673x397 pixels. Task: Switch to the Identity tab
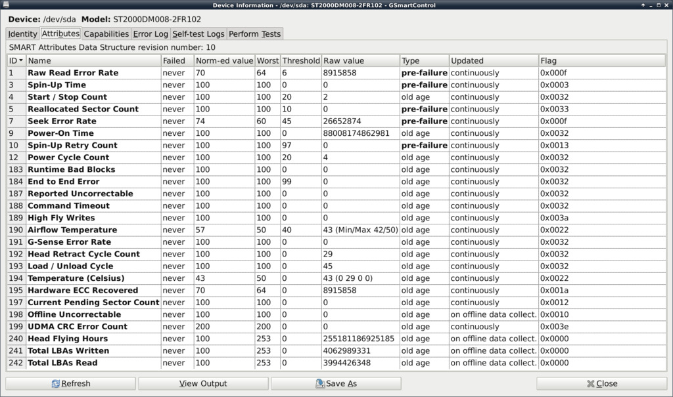(x=22, y=33)
